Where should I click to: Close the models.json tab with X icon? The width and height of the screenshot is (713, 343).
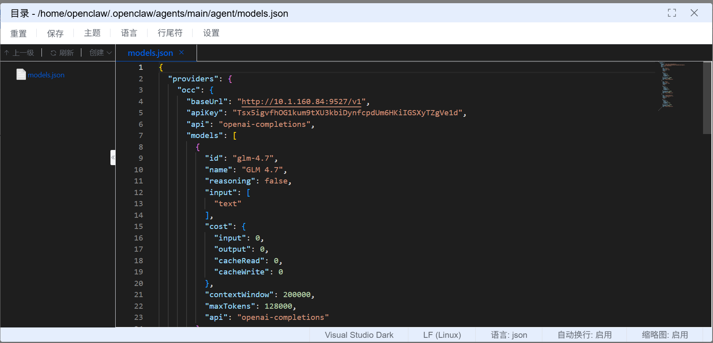181,53
